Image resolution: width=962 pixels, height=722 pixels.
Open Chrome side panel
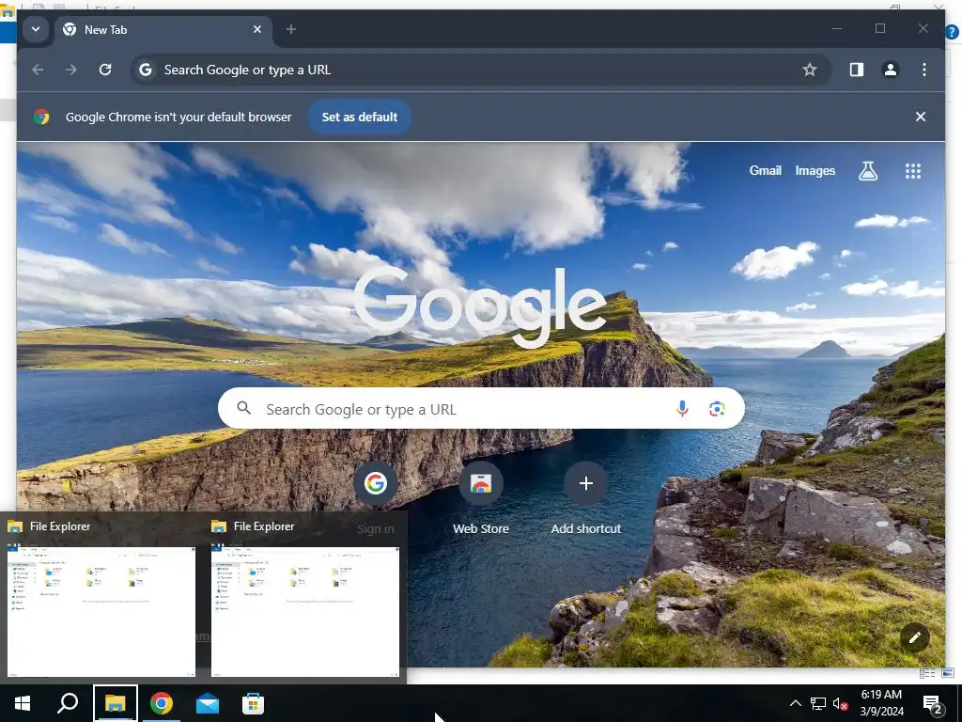(x=857, y=70)
